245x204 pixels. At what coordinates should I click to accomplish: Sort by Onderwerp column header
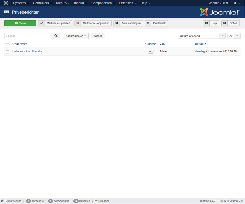20,44
